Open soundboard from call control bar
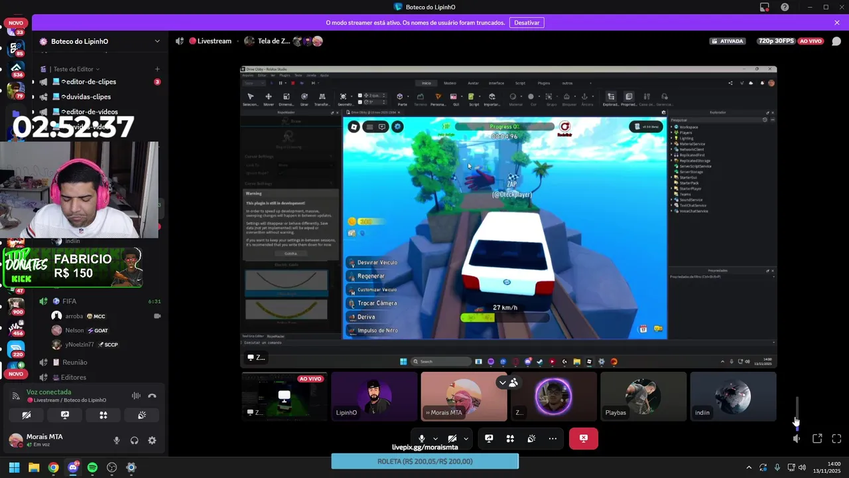This screenshot has height=478, width=849. pyautogui.click(x=531, y=438)
